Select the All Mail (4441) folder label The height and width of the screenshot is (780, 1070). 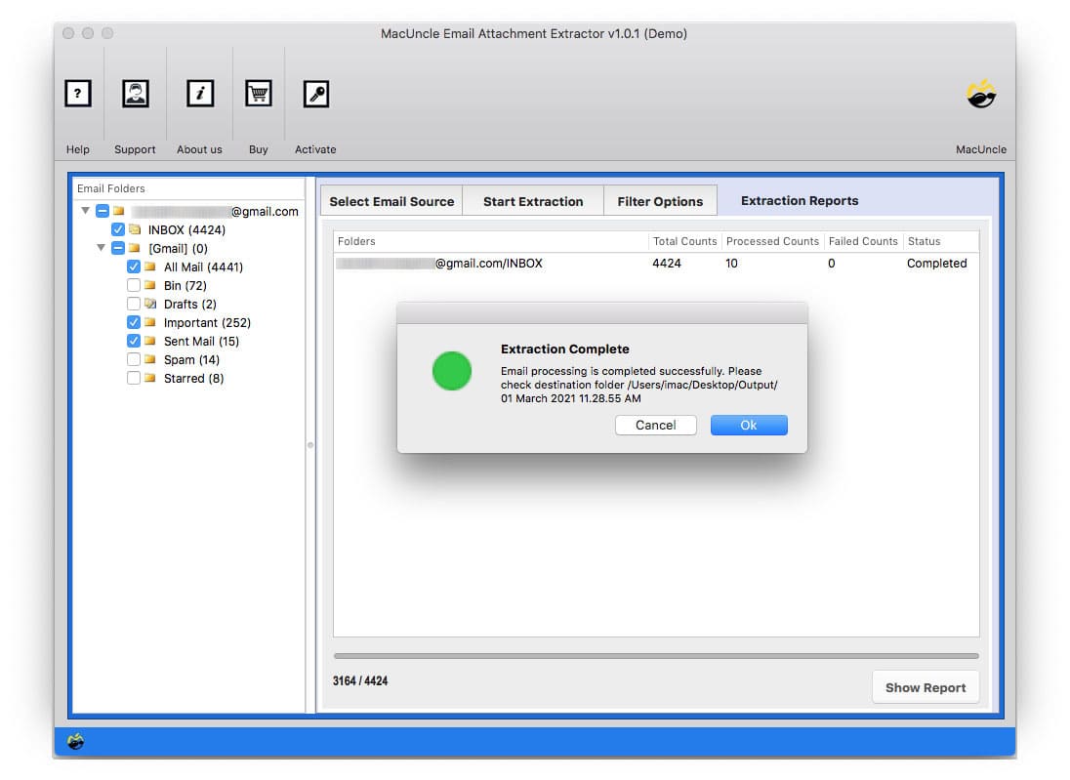[x=203, y=267]
